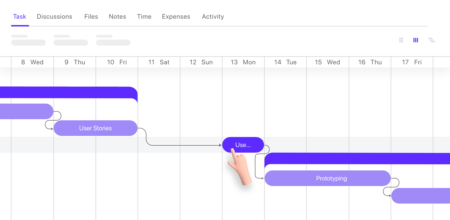Select the Prototyping task bar
This screenshot has height=220, width=450.
[x=328, y=178]
